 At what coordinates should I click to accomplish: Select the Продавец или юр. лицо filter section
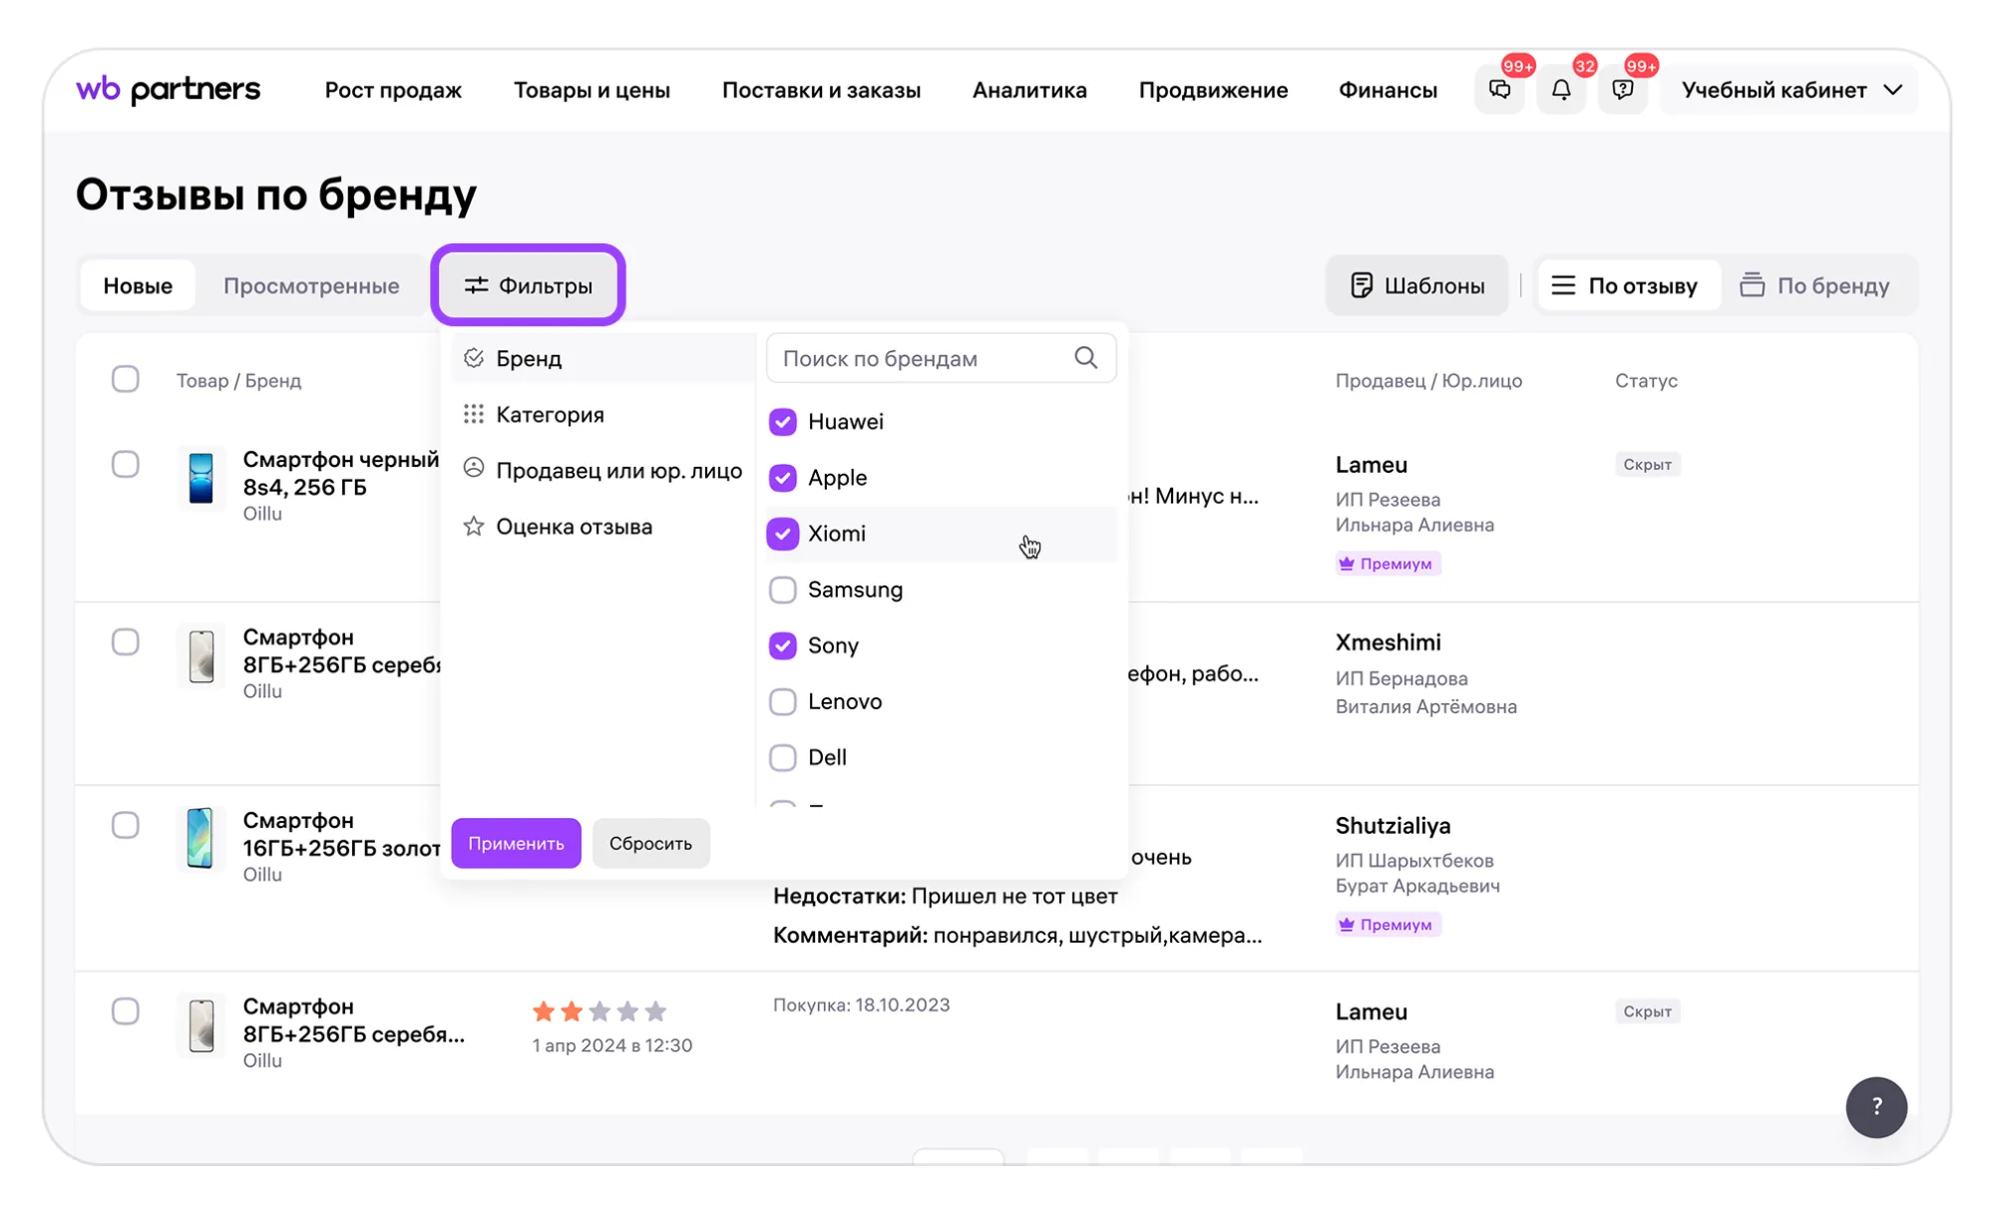[602, 470]
